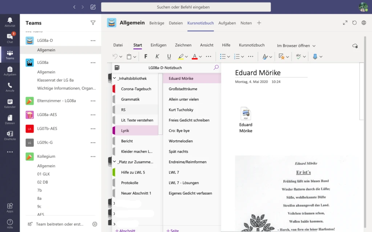Apply the yellow highlighter color
The height and width of the screenshot is (232, 372).
pos(181,57)
